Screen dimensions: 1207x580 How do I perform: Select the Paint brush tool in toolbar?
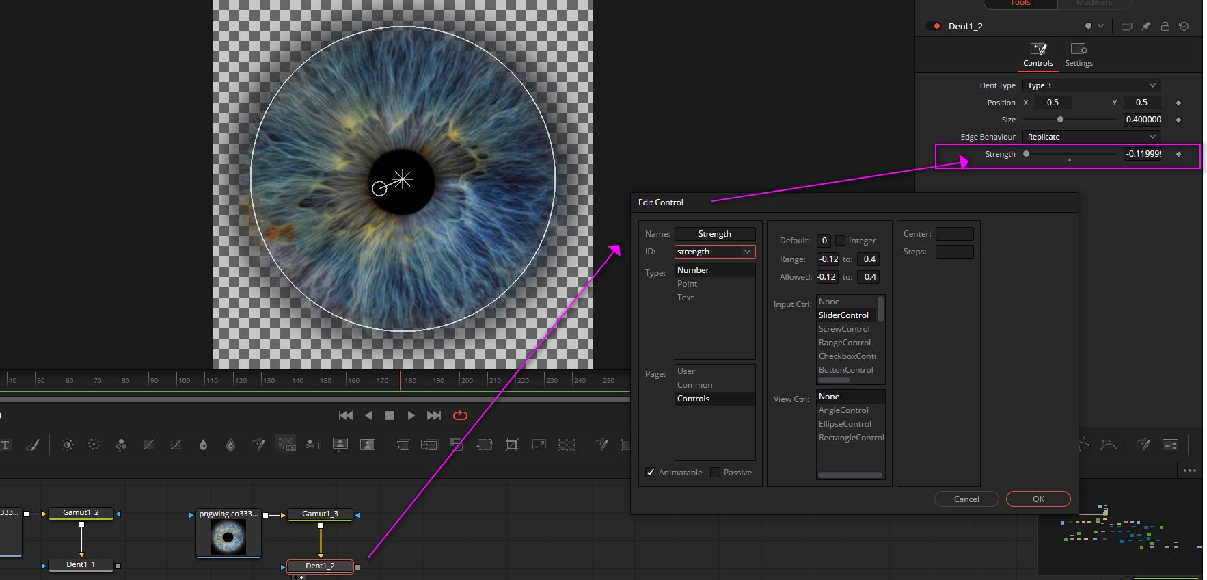click(x=32, y=445)
